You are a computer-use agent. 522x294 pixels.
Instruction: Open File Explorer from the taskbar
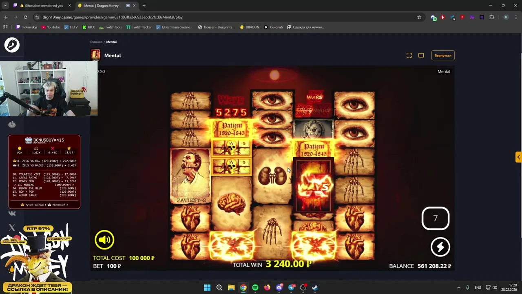point(231,287)
